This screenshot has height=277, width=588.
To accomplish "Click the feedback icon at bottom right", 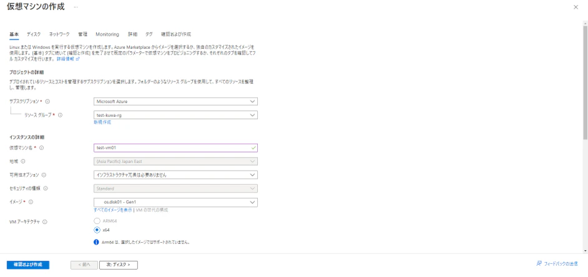I will pos(539,263).
